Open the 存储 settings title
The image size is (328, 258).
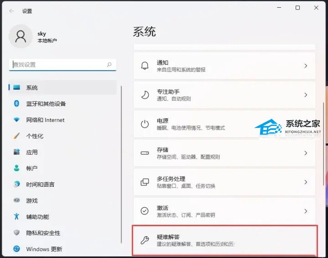163,150
